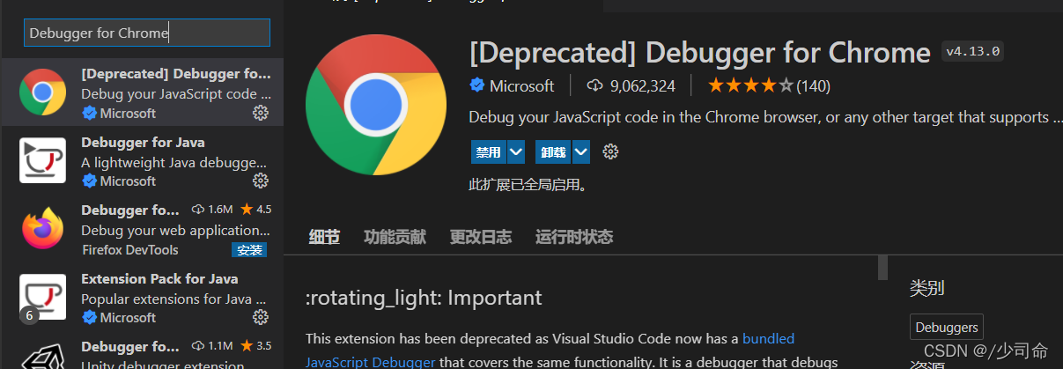Click the settings gear beside the 卸载 button

(x=610, y=151)
